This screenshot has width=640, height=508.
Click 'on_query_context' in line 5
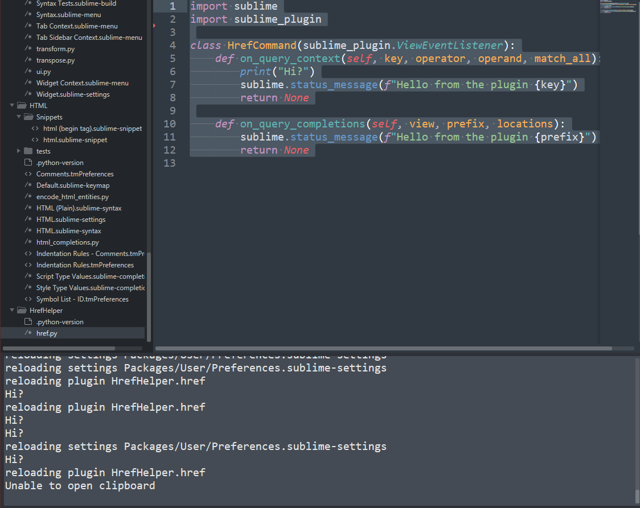click(290, 59)
